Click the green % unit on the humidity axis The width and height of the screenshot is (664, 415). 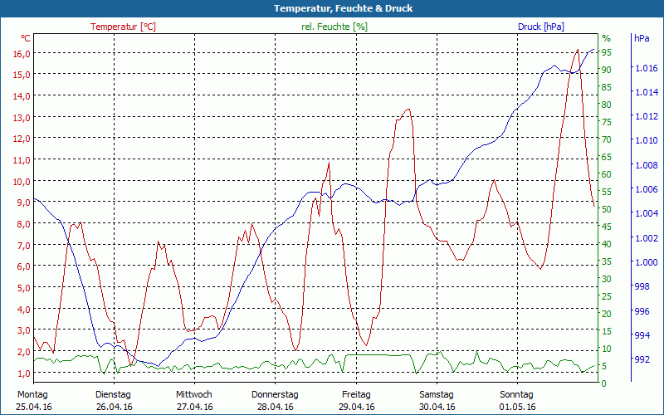click(606, 38)
